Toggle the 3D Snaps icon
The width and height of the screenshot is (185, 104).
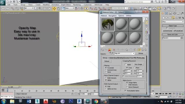[91, 8]
